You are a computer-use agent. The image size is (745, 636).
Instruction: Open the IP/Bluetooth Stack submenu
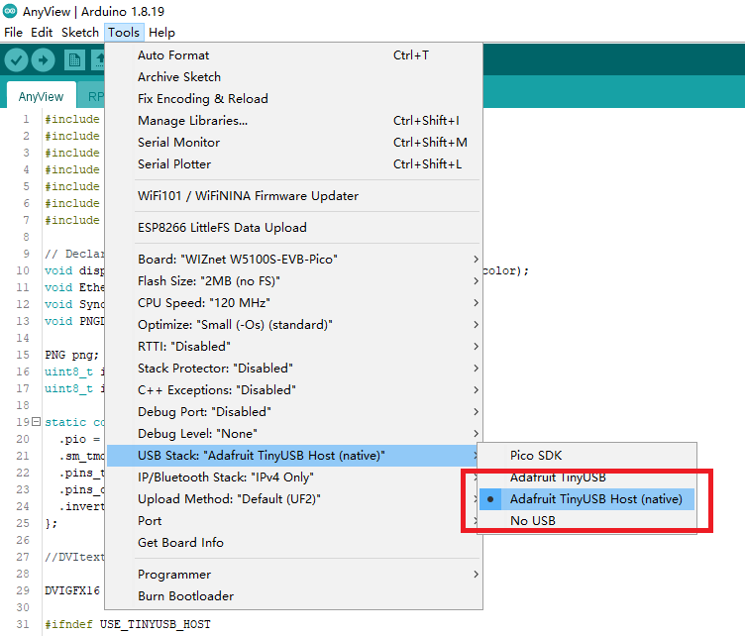pos(293,477)
